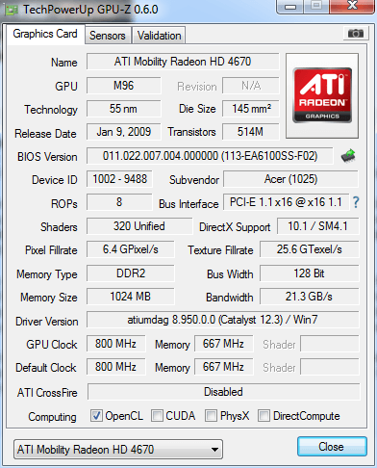The height and width of the screenshot is (468, 377).
Task: Open the ATI Mobility Radeon HD 4670 dropdown
Action: (118, 449)
